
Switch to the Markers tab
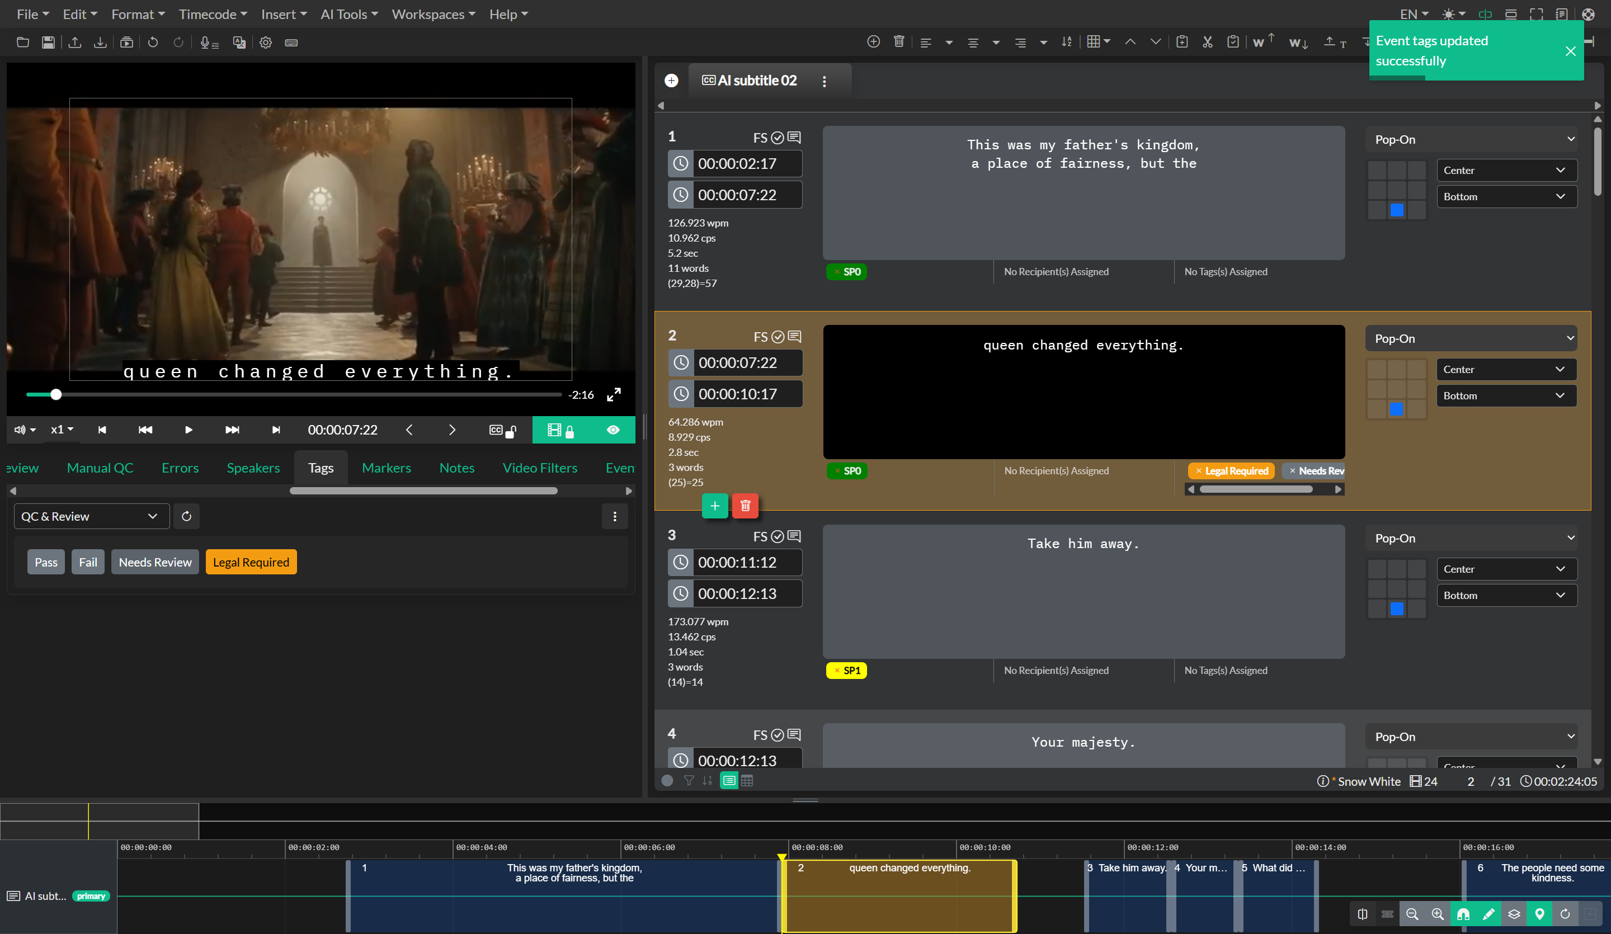tap(386, 468)
